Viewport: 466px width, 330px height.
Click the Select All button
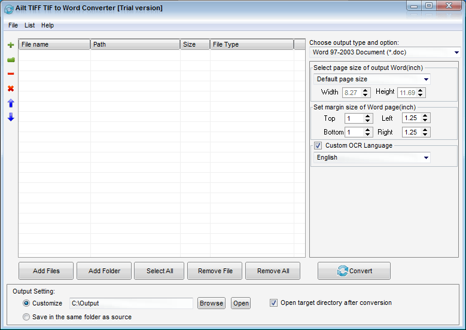[x=159, y=271]
